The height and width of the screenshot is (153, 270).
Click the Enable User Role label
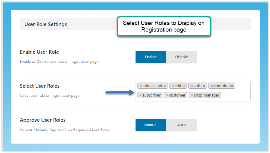(x=39, y=52)
